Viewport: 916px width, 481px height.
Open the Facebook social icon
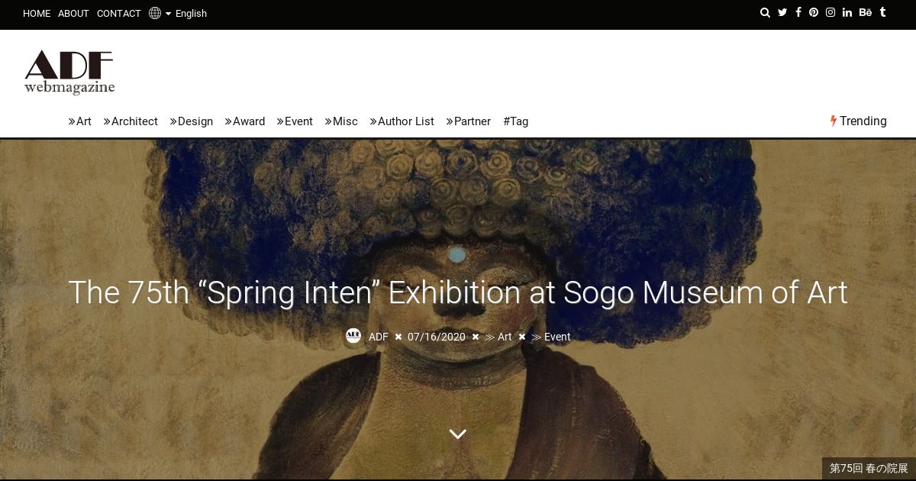pyautogui.click(x=798, y=13)
